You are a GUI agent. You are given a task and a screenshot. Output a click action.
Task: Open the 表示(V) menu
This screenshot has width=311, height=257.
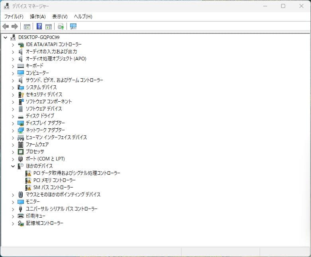pyautogui.click(x=60, y=17)
